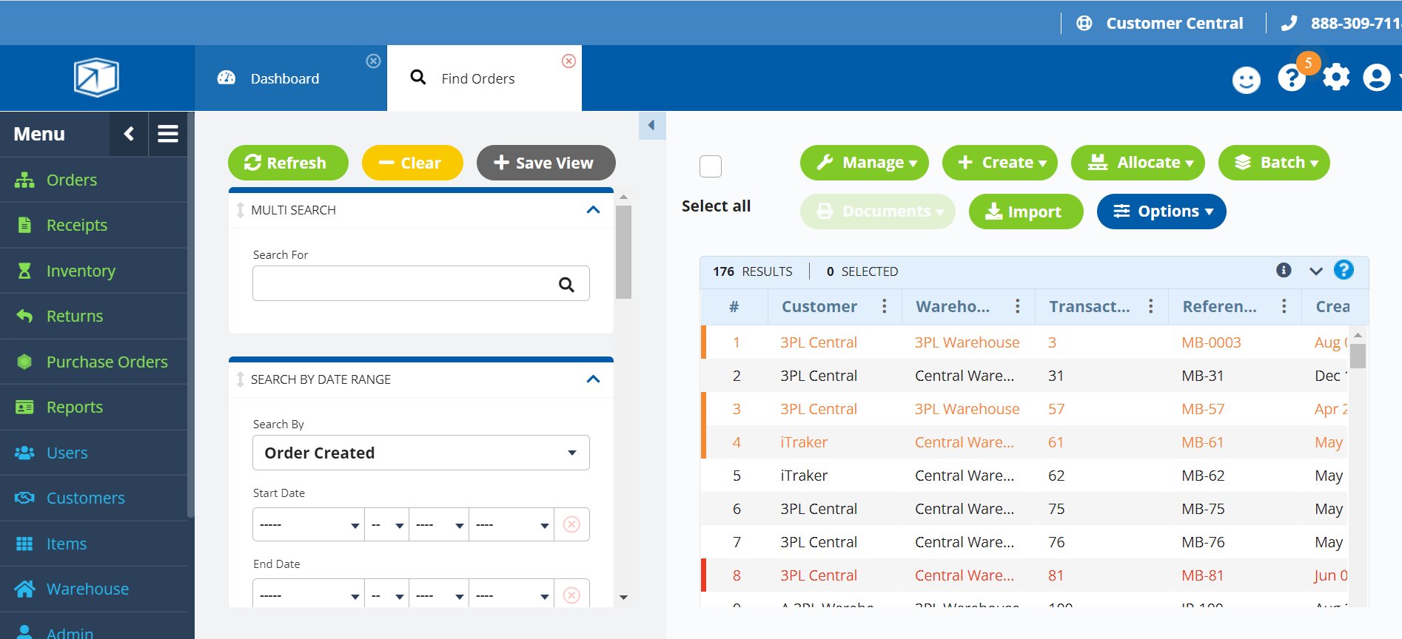Click the filter panel vertical scrollbar
The image size is (1402, 639).
623,251
